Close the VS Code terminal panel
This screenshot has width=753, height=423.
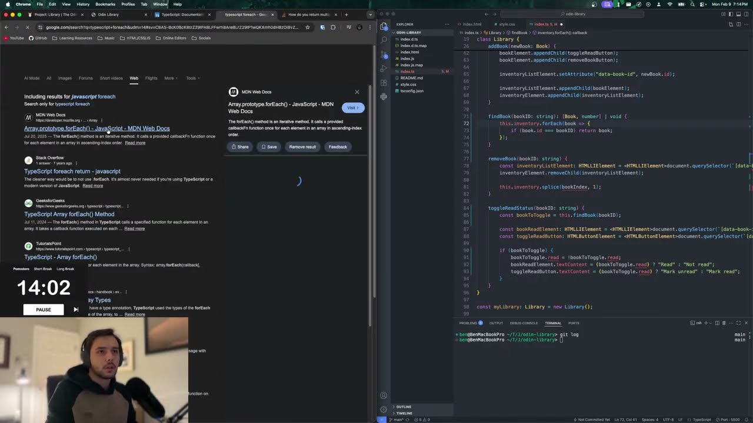tap(746, 323)
